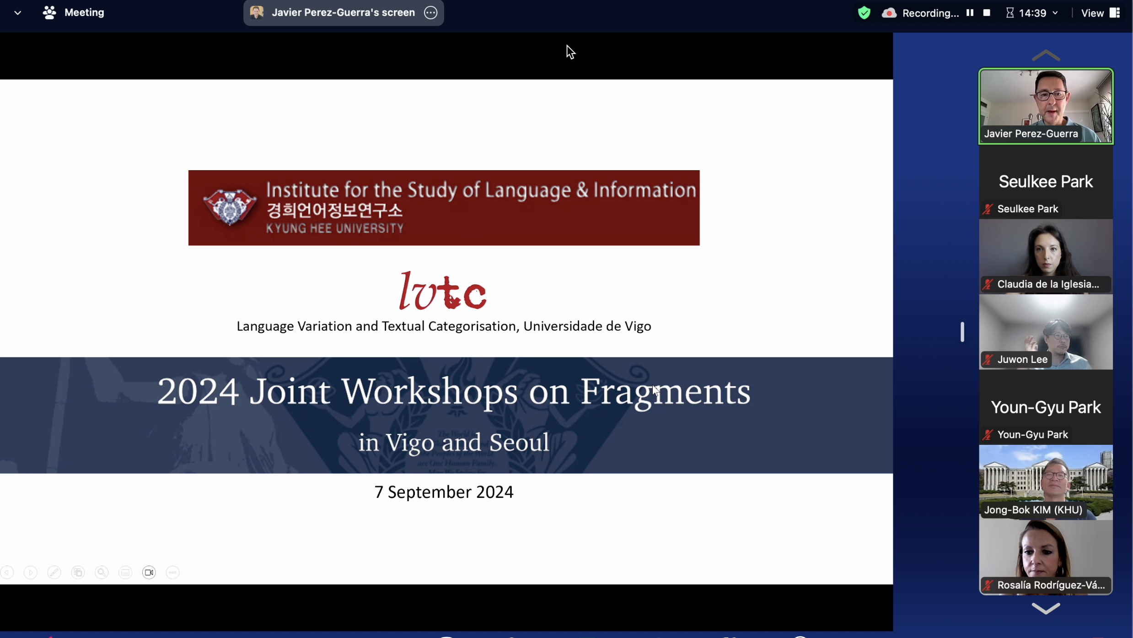Click Juwon Lee's muted microphone icon
1133x638 pixels.
pos(988,360)
